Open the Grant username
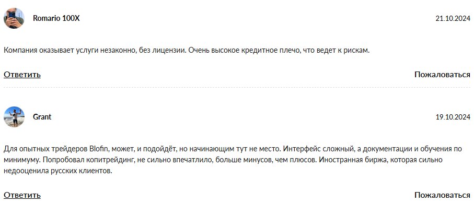 click(x=42, y=117)
